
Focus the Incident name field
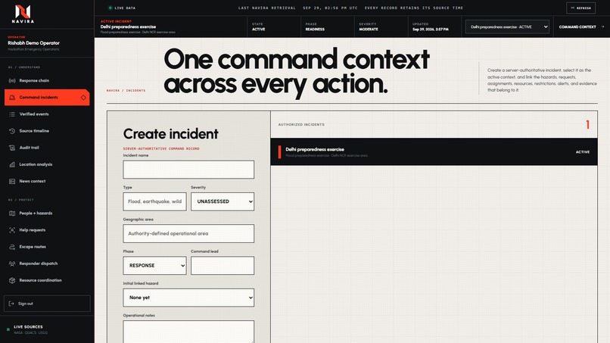tap(188, 170)
